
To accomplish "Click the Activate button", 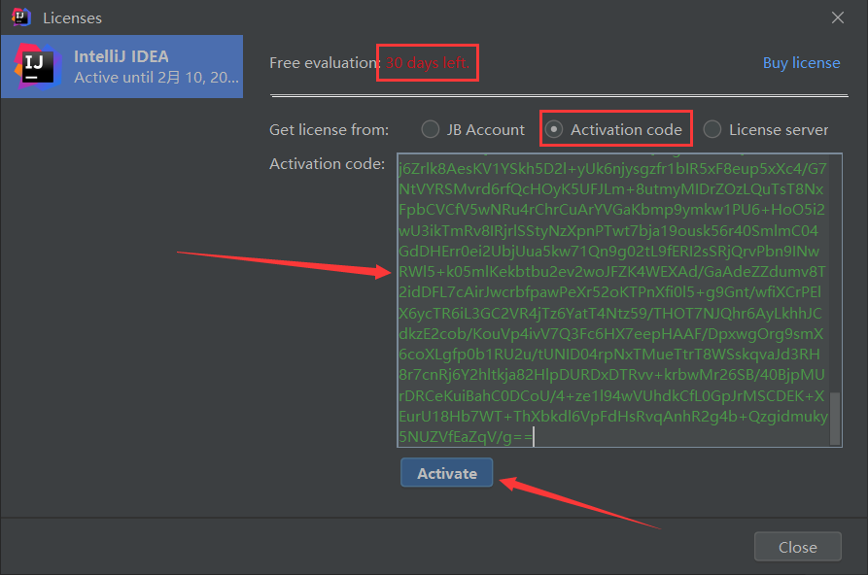I will (447, 473).
